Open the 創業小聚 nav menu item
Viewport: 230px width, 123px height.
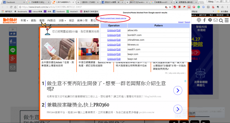coord(82,20)
